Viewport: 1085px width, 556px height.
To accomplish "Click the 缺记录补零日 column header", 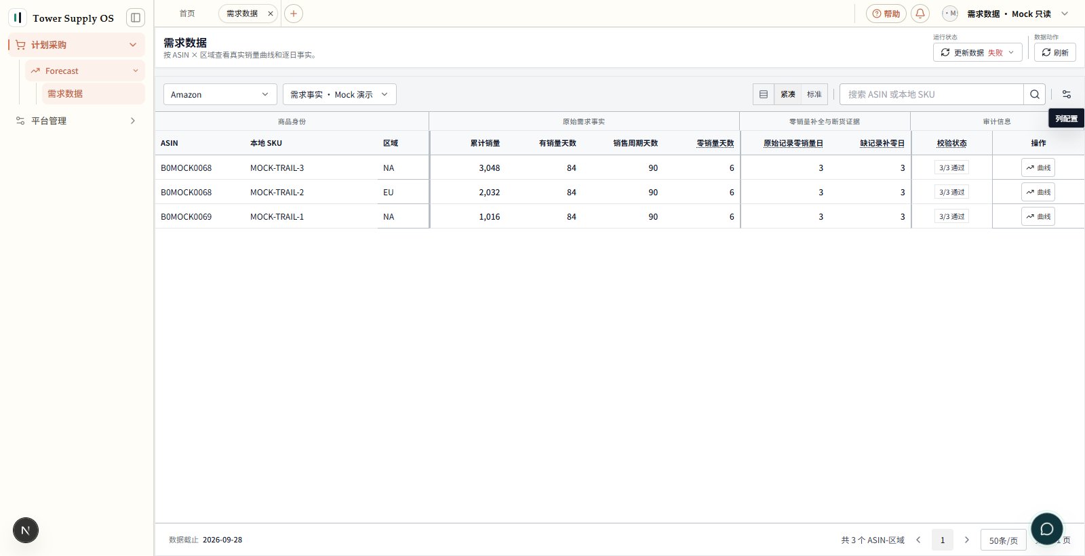I will 882,143.
